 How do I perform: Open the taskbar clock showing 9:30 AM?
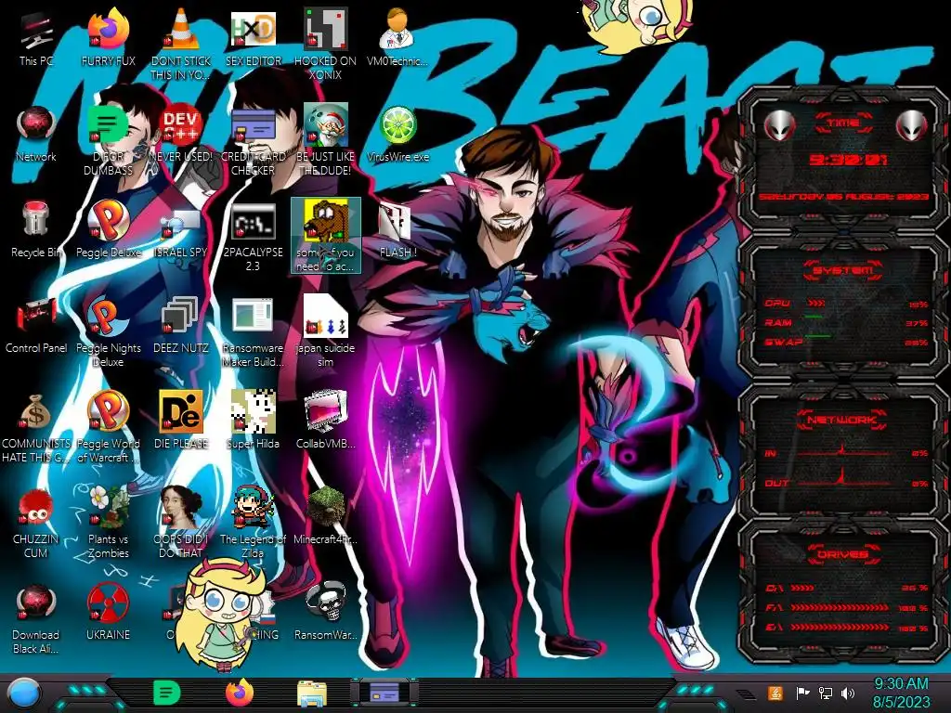pyautogui.click(x=901, y=693)
